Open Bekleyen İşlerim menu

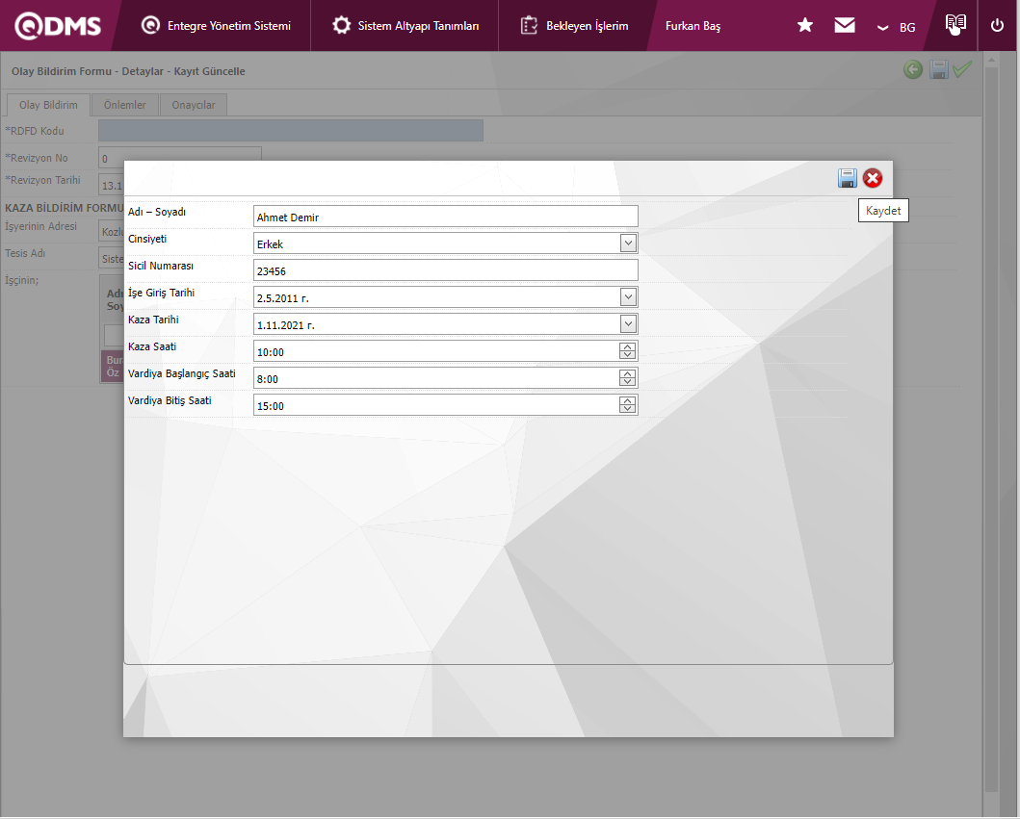click(574, 26)
